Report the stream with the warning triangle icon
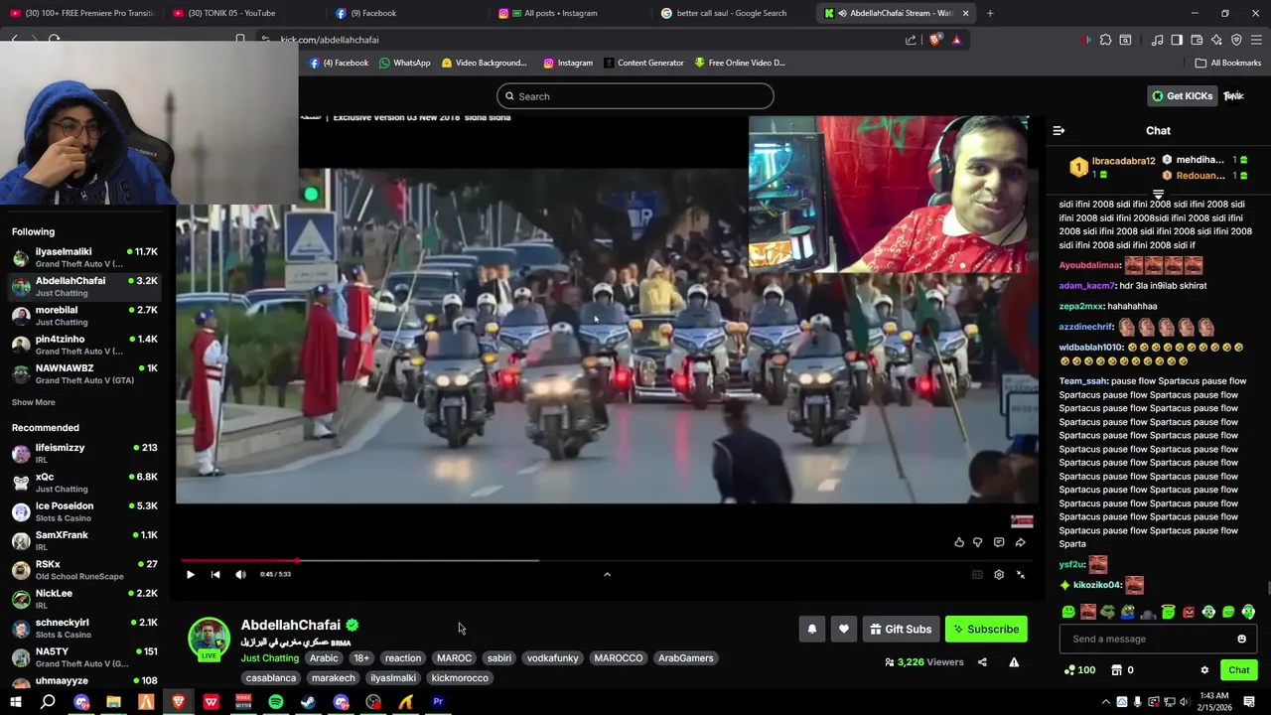 click(x=1014, y=661)
